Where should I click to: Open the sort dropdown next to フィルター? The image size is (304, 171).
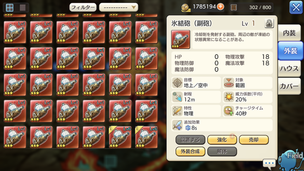coord(119,7)
